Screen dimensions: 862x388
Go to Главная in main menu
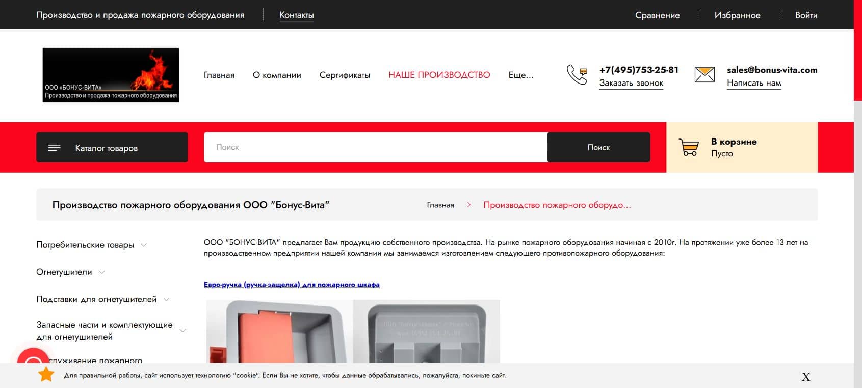[x=219, y=75]
